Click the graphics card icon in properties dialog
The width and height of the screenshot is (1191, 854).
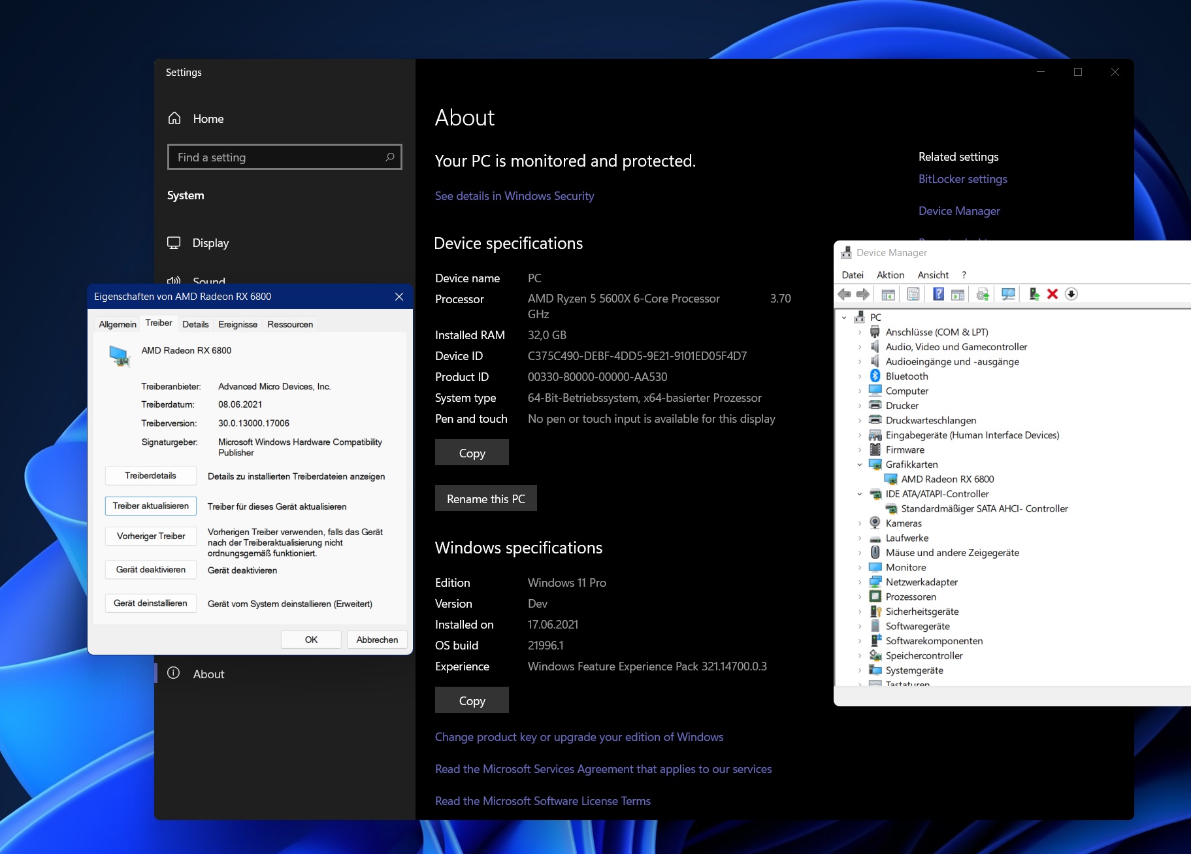[x=119, y=355]
